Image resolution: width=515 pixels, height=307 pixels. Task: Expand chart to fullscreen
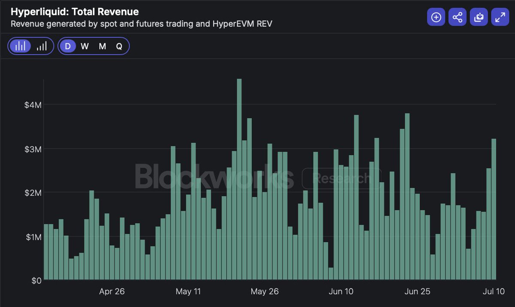(500, 17)
